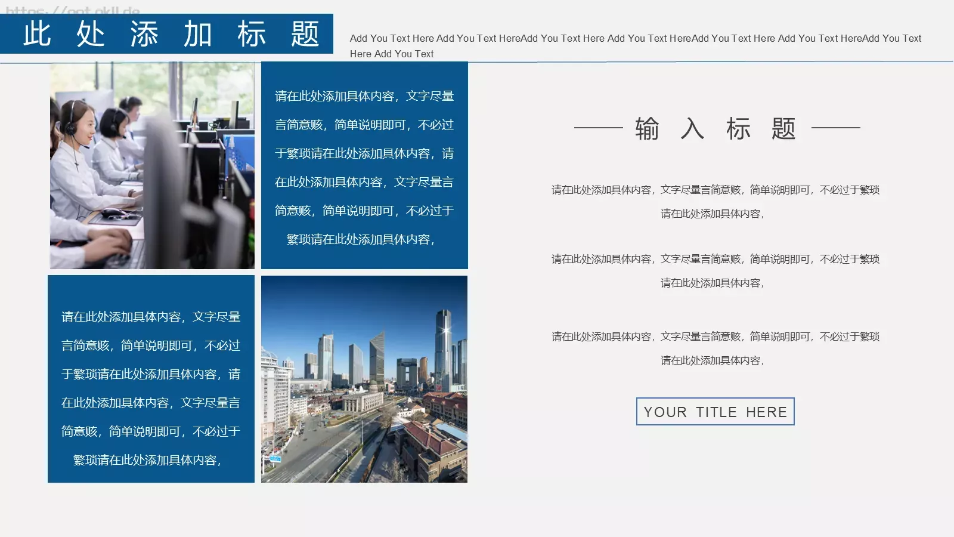
Task: Click the YOUR TITLE HERE box
Action: [715, 412]
